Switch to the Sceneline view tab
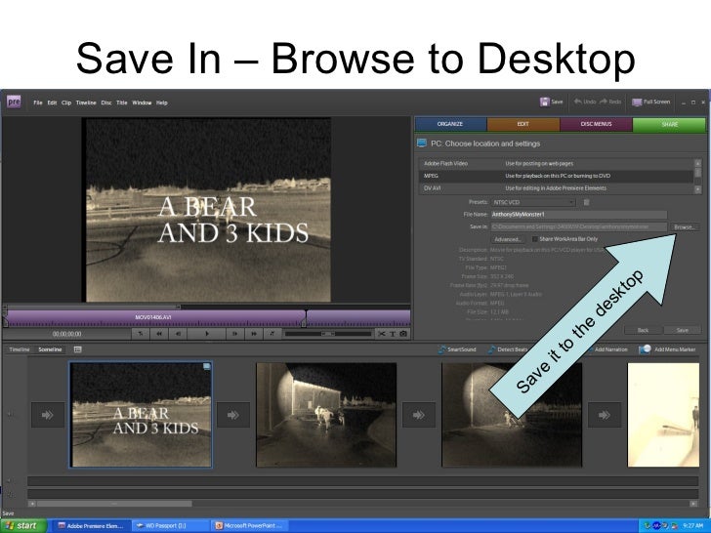 click(x=51, y=349)
